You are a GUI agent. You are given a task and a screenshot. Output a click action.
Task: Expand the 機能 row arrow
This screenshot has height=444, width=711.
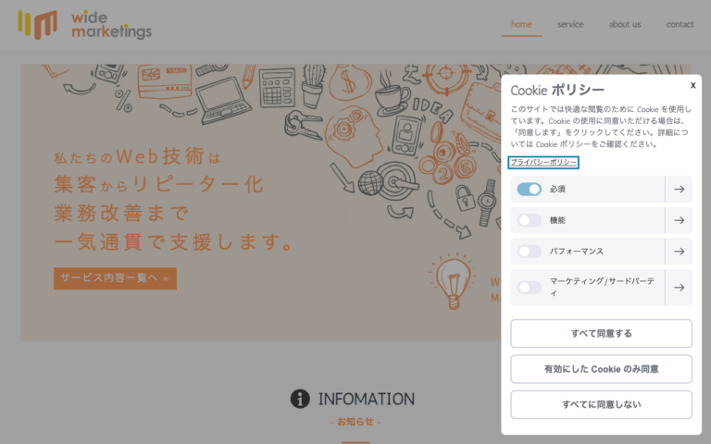pos(679,220)
